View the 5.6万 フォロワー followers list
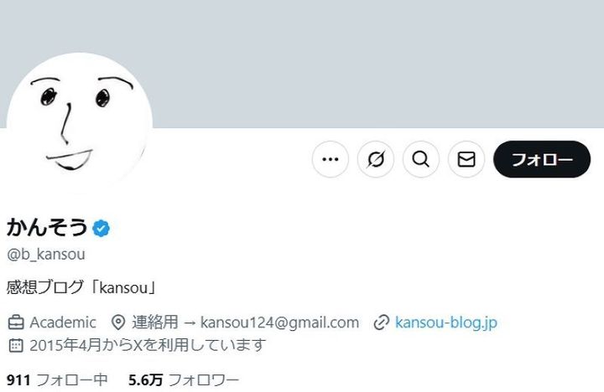This screenshot has height=392, width=604. point(184,380)
